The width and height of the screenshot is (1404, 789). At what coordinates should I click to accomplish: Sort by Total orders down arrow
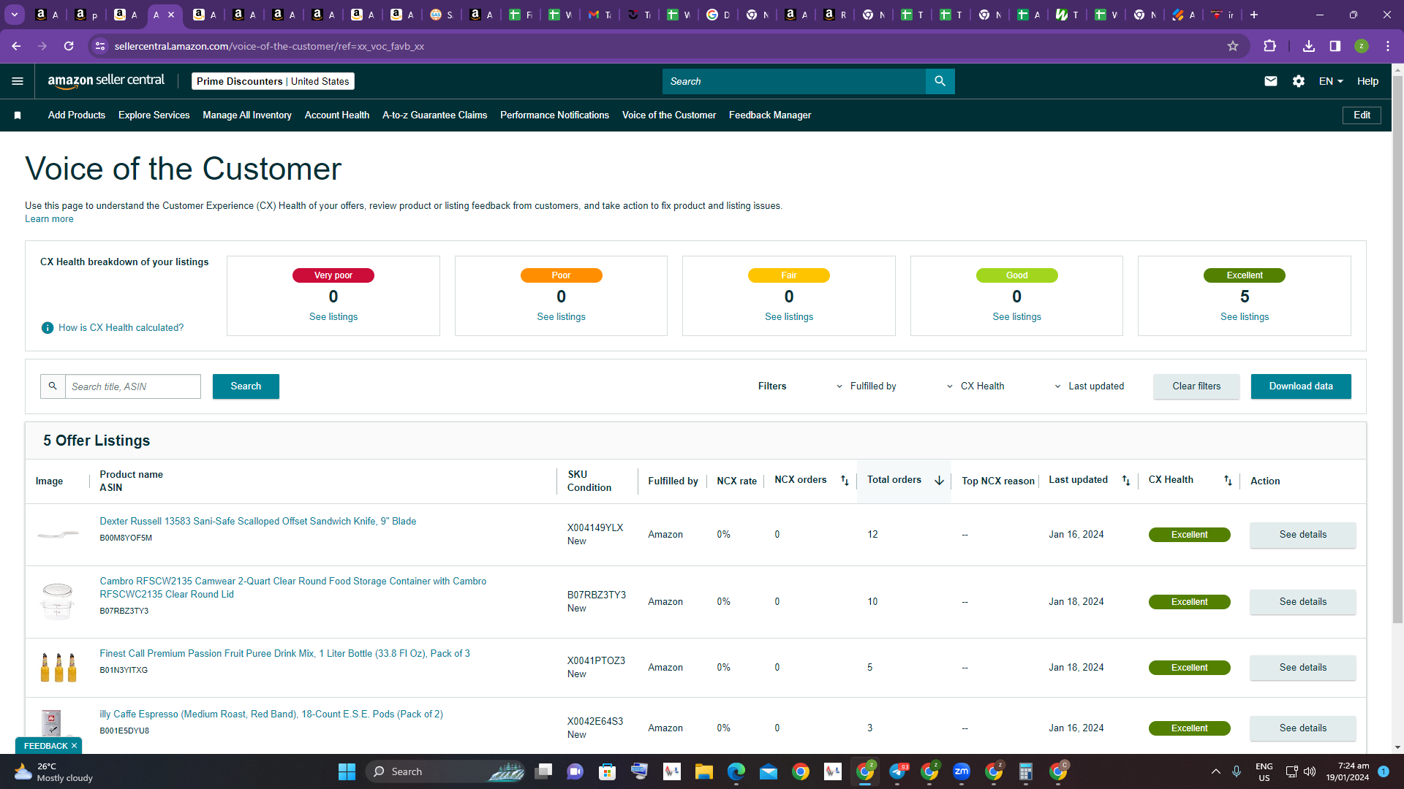pyautogui.click(x=939, y=481)
